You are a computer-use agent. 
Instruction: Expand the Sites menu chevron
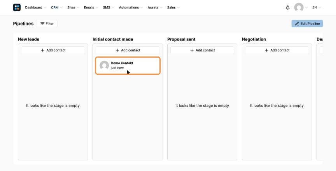click(78, 7)
